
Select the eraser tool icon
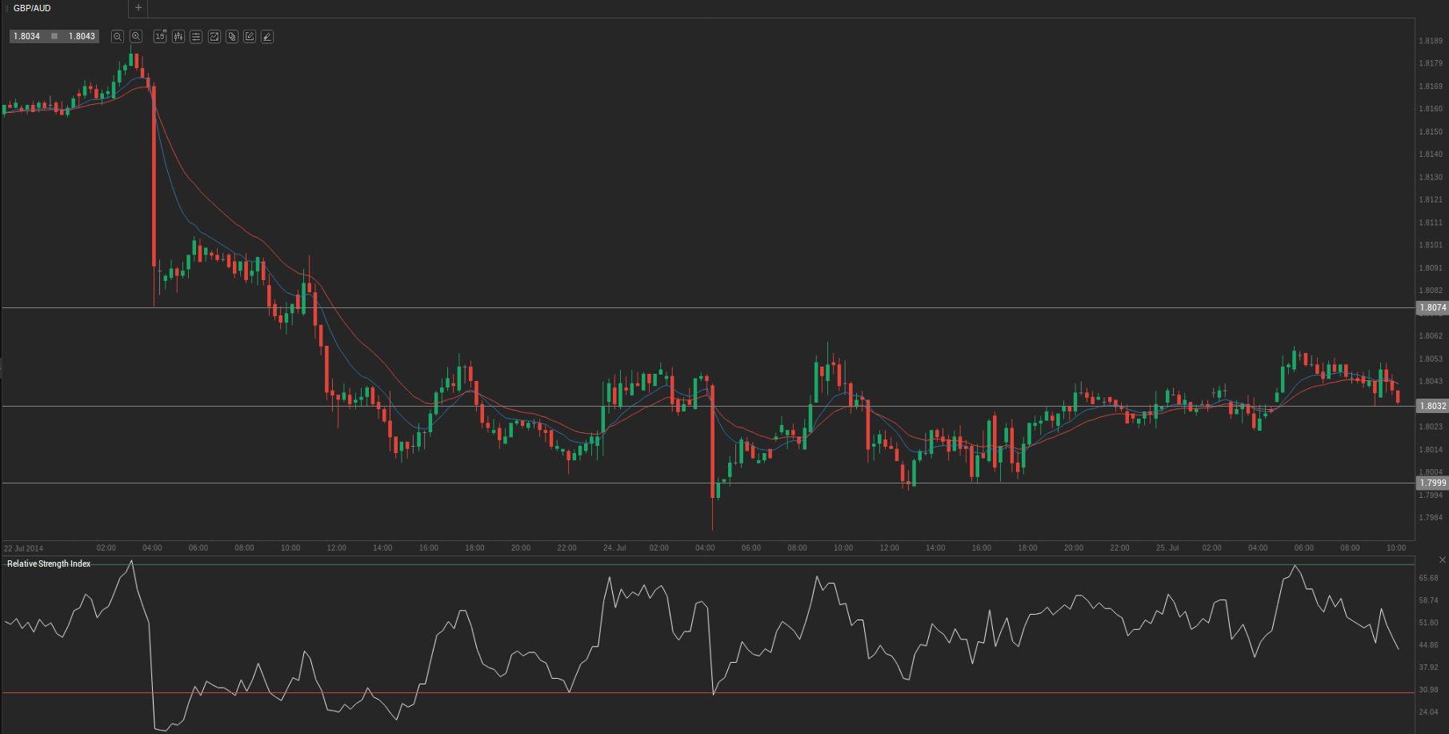[267, 37]
